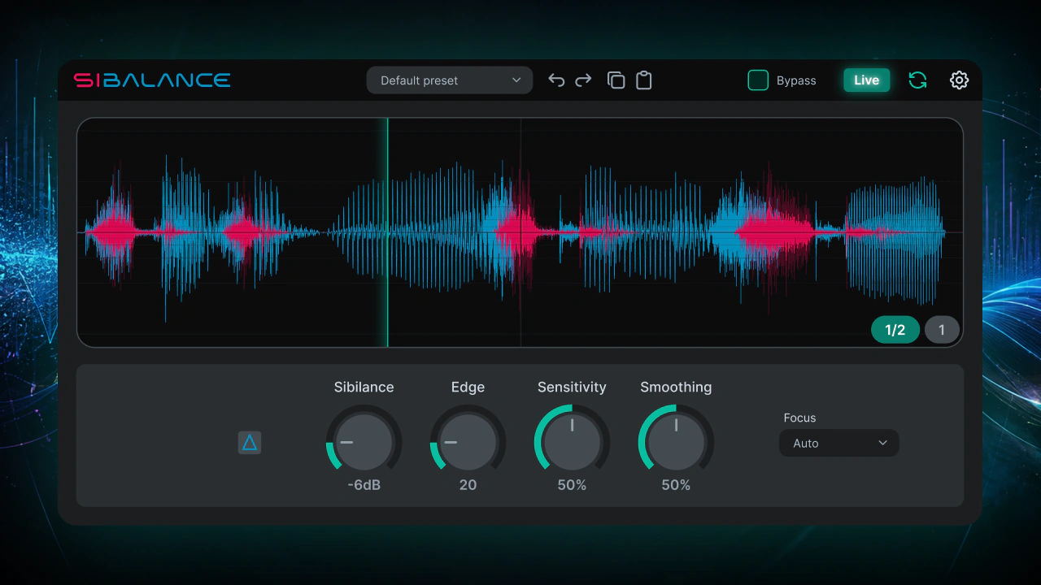The width and height of the screenshot is (1041, 585).
Task: Click the green refresh arrows icon
Action: (917, 80)
